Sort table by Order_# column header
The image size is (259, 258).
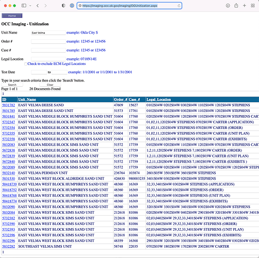pyautogui.click(x=121, y=100)
